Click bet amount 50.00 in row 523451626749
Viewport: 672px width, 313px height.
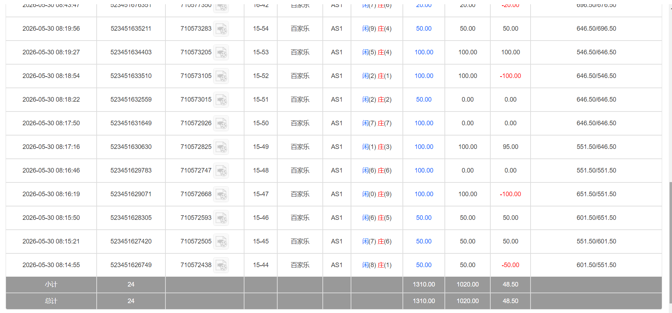[x=424, y=265]
